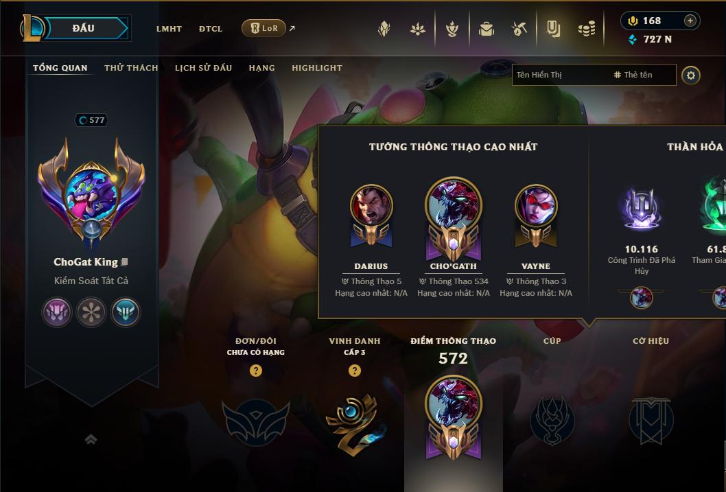Click the Đơn/Đôi rank question mark icon
Image resolution: width=726 pixels, height=492 pixels.
(x=255, y=371)
